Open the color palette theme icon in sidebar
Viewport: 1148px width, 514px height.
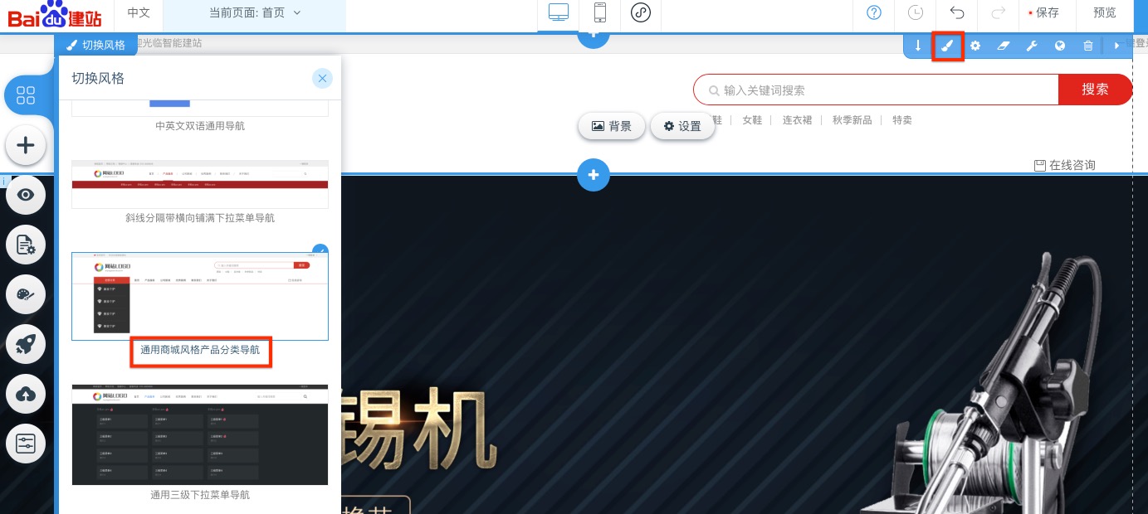26,295
